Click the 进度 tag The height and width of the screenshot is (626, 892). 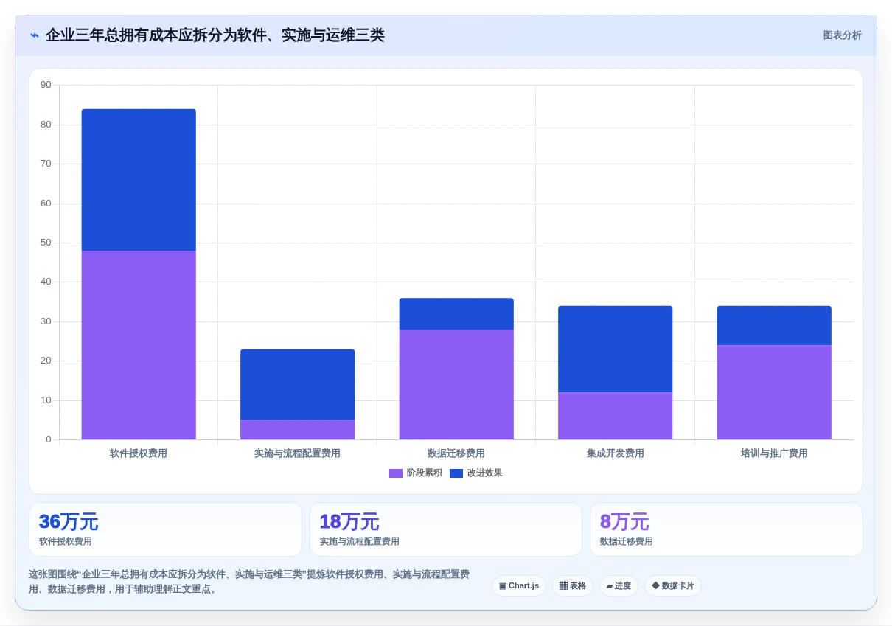(x=619, y=586)
